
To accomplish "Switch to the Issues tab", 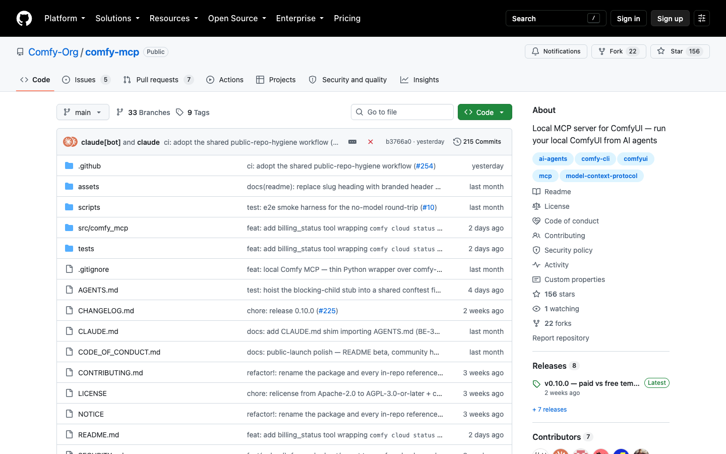I will (86, 80).
